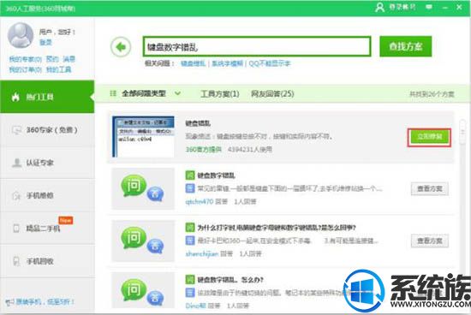The width and height of the screenshot is (471, 315).
Task: Click the phone icon beside 精品二手机
Action: [x=16, y=229]
